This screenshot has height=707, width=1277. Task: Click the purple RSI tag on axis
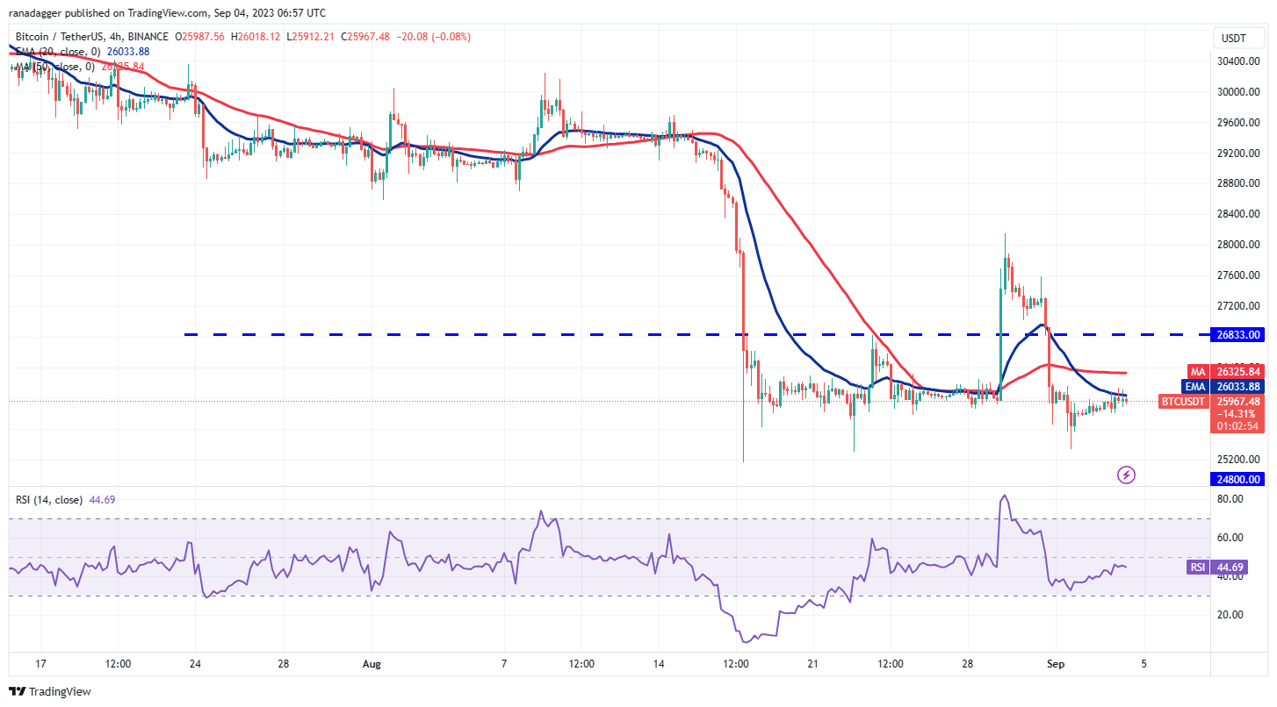point(1196,568)
